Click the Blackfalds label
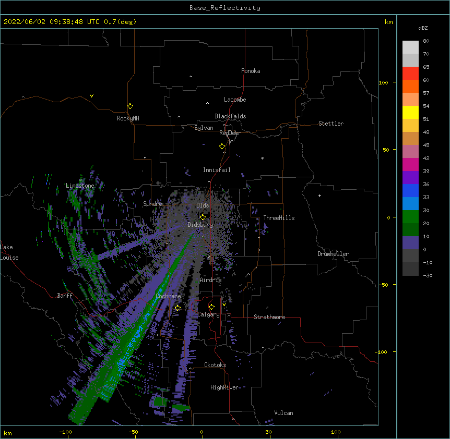This screenshot has height=439, width=450. pyautogui.click(x=230, y=116)
